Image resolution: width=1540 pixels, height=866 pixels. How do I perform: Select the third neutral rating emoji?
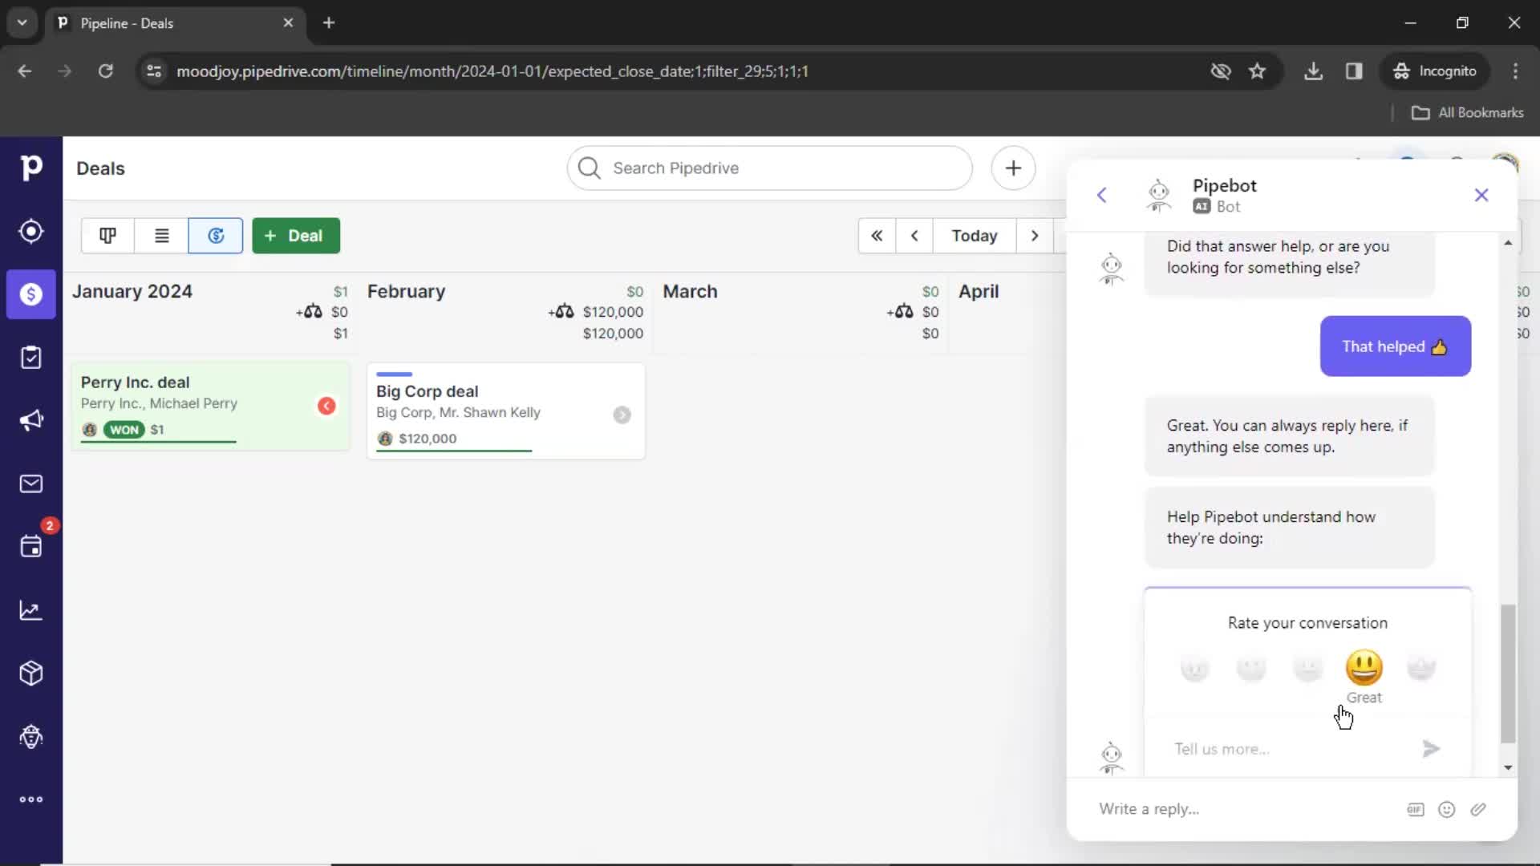[x=1307, y=668]
